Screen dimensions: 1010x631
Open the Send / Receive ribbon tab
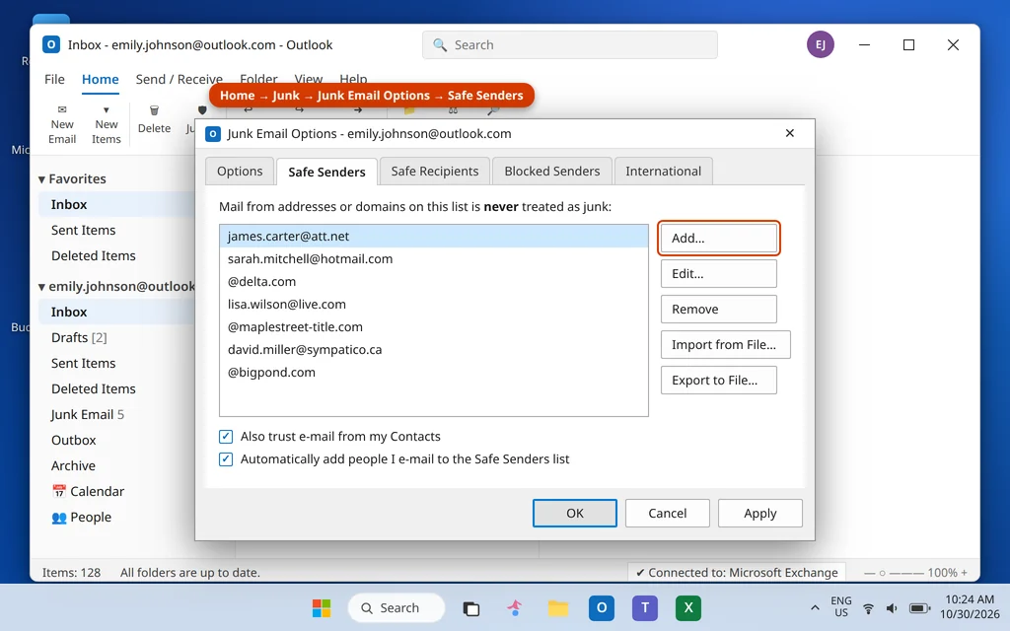click(180, 79)
